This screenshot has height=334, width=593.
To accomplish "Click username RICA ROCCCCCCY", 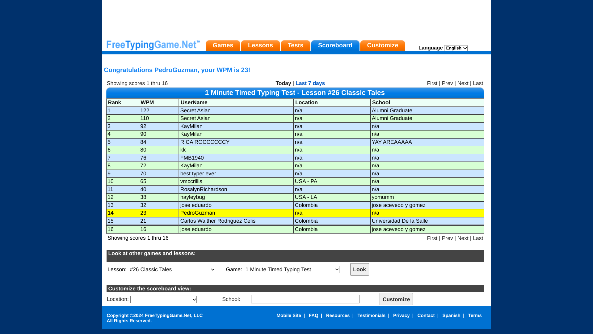I will pyautogui.click(x=205, y=142).
